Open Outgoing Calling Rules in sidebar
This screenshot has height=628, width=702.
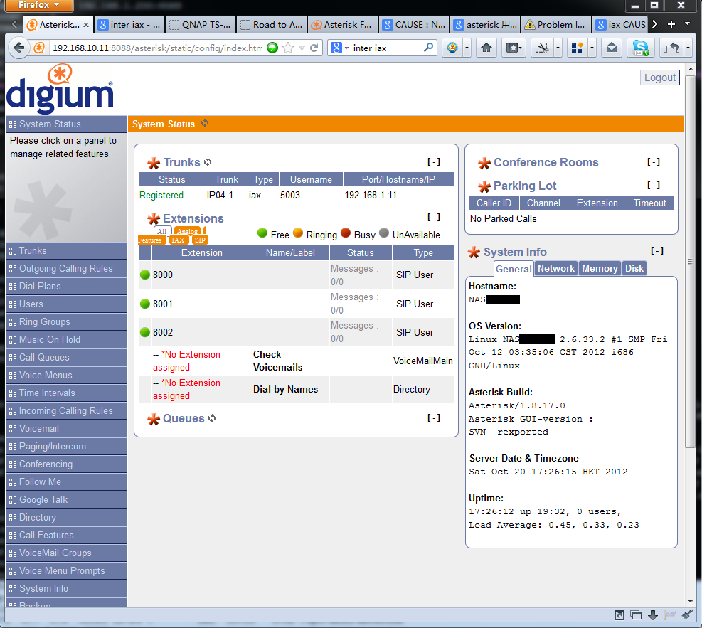coord(65,268)
